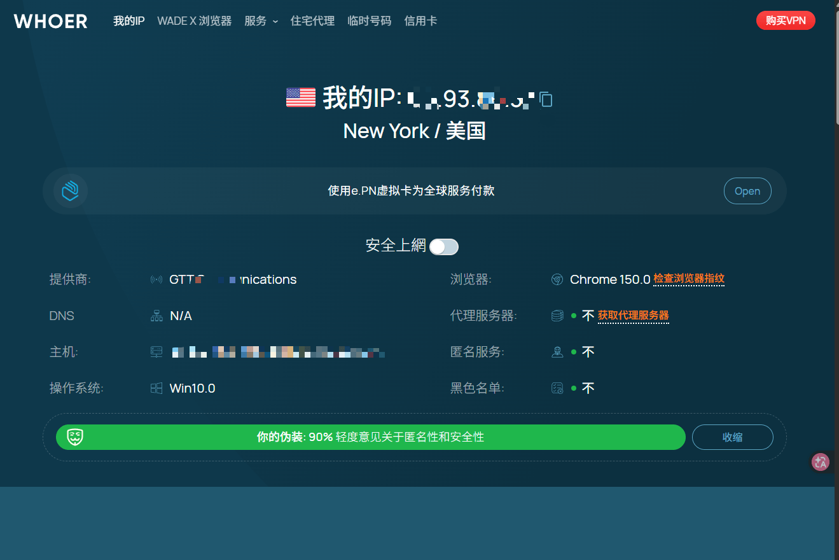Toggle the 安全上網 switch
The image size is (839, 560).
[x=443, y=247]
